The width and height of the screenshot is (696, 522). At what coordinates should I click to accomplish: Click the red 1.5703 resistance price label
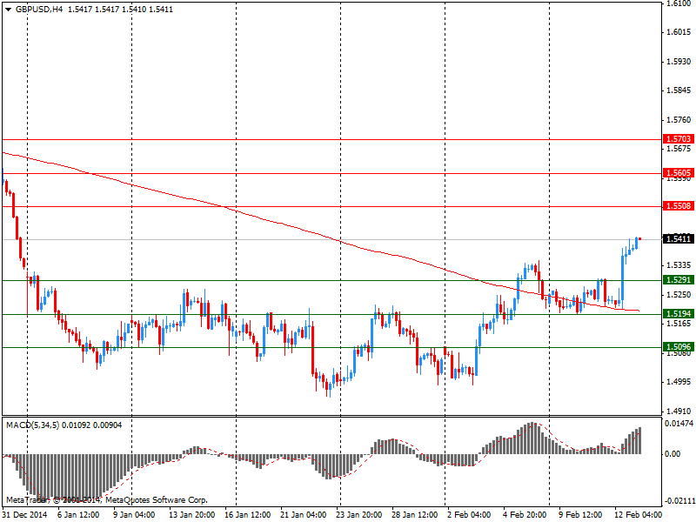pos(679,139)
